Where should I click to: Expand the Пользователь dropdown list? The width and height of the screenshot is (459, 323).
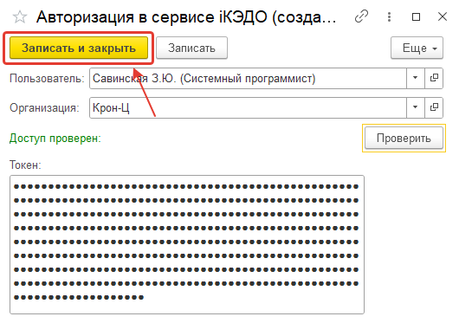click(x=415, y=78)
